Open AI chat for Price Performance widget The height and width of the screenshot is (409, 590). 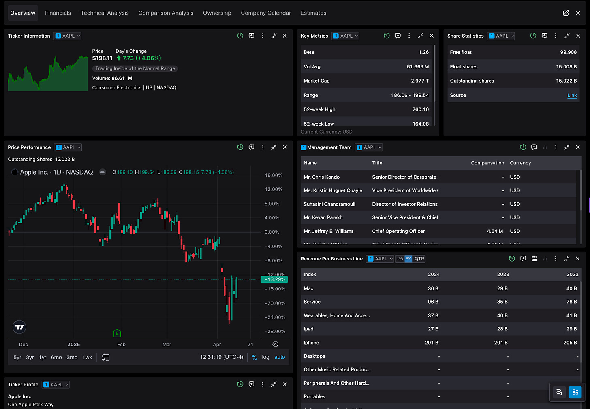(x=252, y=147)
